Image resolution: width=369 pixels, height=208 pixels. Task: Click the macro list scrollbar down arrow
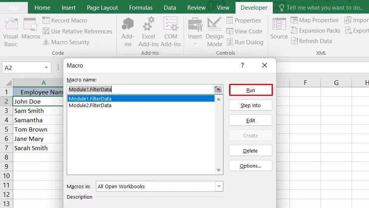coord(219,170)
